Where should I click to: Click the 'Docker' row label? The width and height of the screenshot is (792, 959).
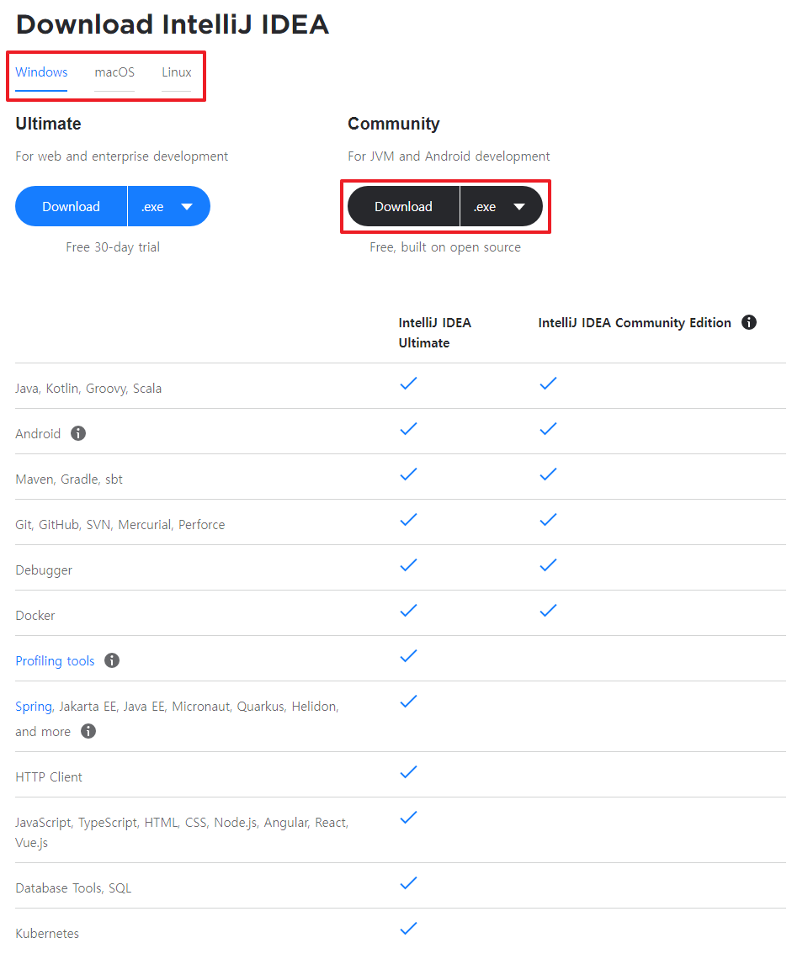point(35,615)
